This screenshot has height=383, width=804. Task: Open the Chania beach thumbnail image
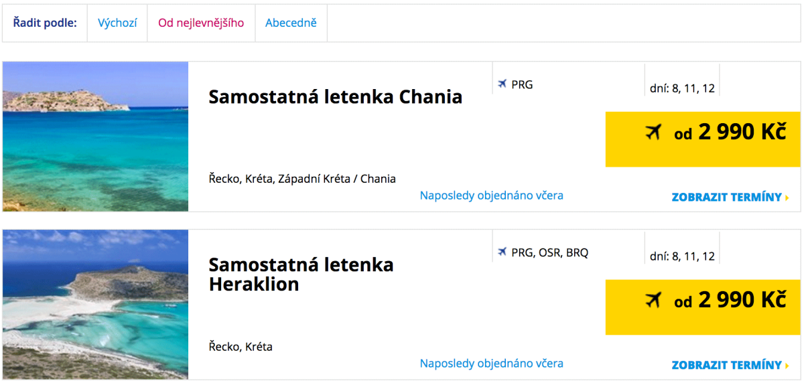95,137
